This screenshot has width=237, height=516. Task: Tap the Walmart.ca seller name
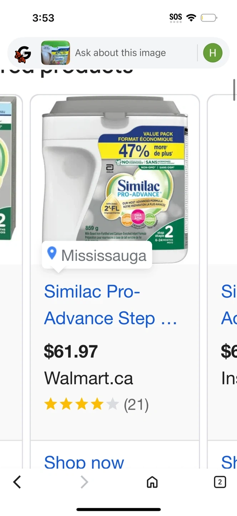(89, 378)
